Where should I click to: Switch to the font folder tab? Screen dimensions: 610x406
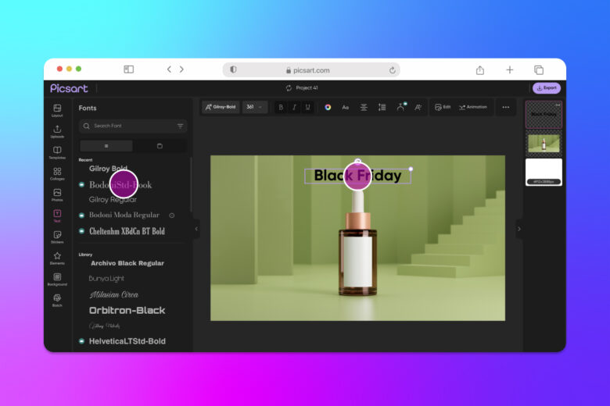click(160, 146)
